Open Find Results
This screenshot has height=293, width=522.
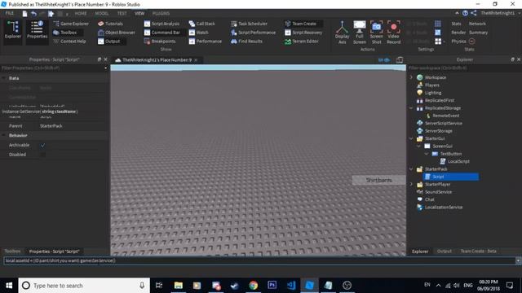246,42
